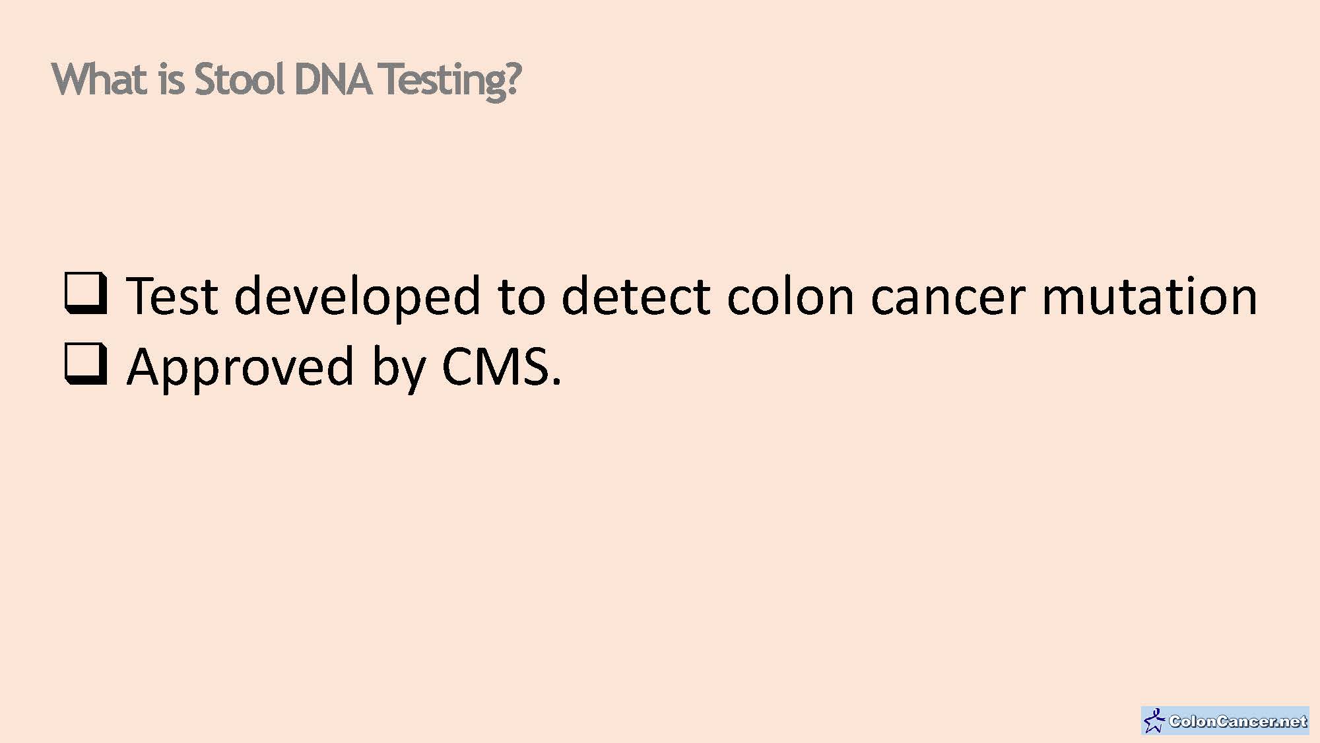Click the word "to" in the first bullet
This screenshot has width=1320, height=743.
click(x=521, y=296)
